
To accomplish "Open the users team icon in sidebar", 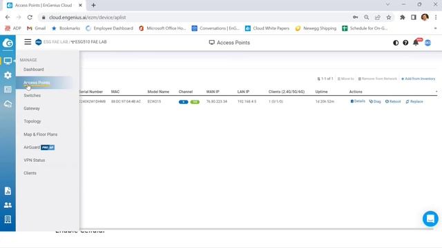I will click(8, 205).
